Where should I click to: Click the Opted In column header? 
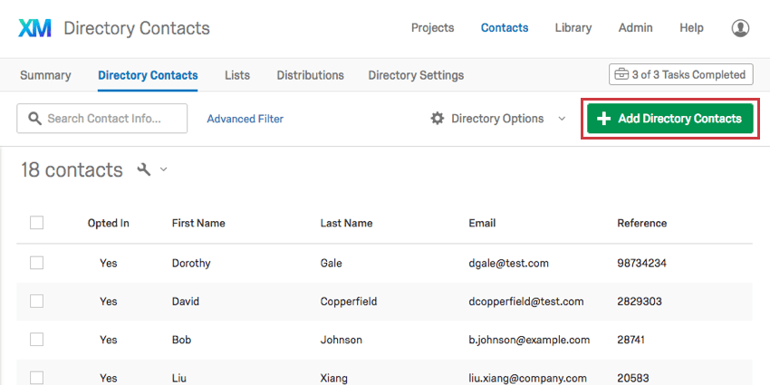click(x=109, y=223)
